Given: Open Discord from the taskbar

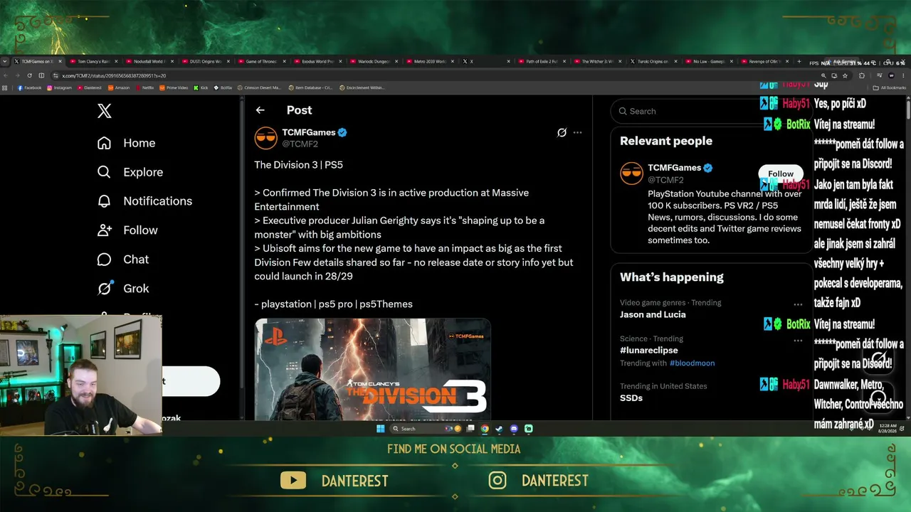Looking at the screenshot, I should 514,429.
